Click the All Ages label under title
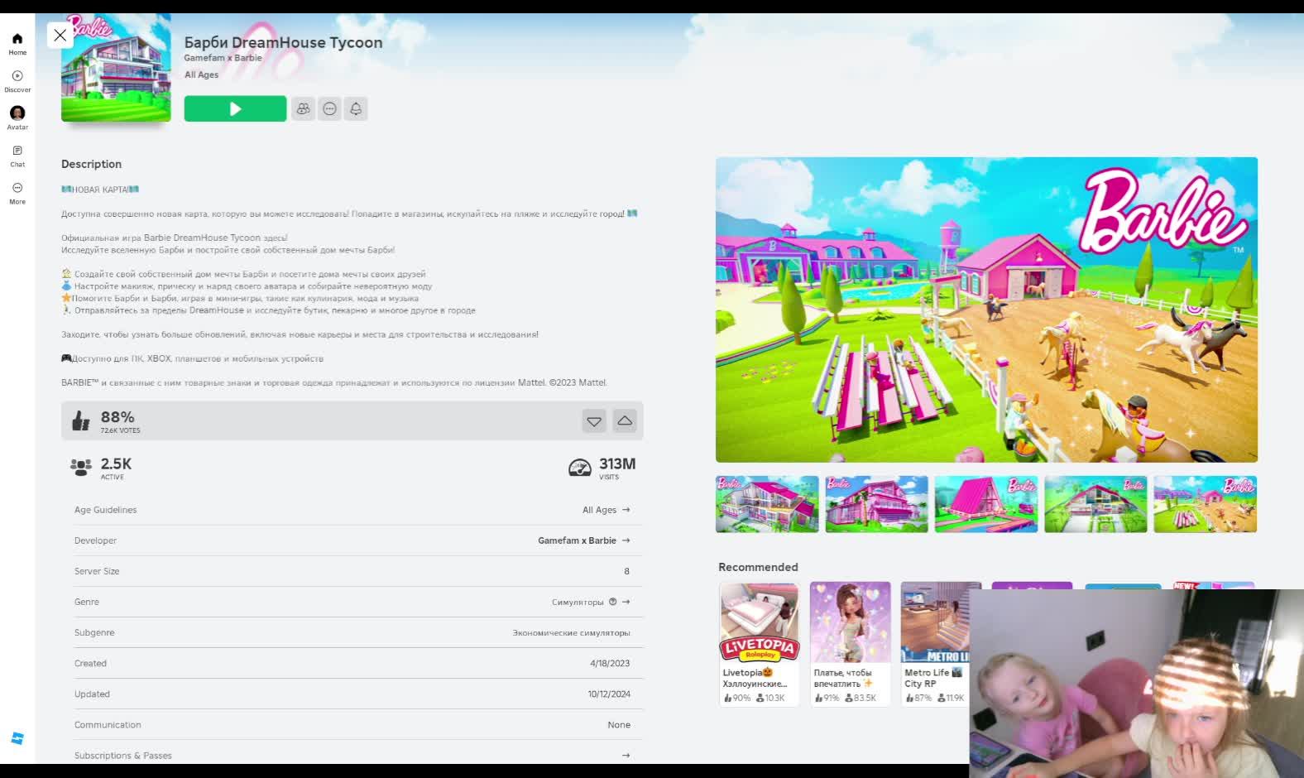This screenshot has width=1304, height=778. 201,74
